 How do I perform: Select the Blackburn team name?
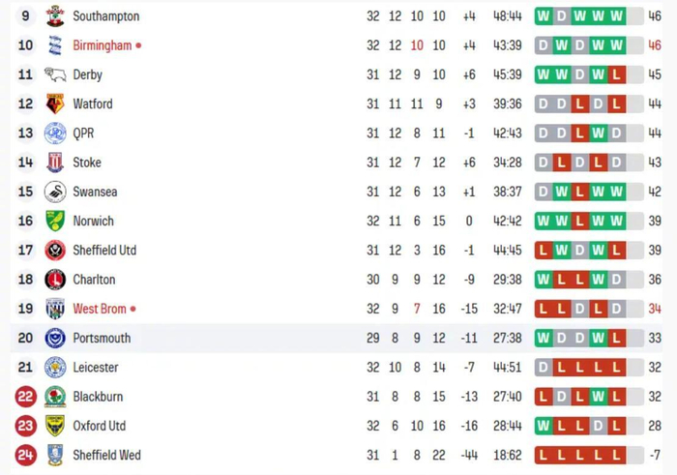click(98, 397)
